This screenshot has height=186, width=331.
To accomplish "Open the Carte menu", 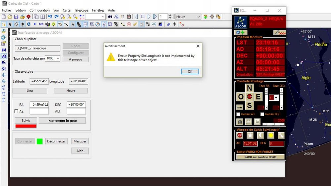I will pyautogui.click(x=67, y=10).
